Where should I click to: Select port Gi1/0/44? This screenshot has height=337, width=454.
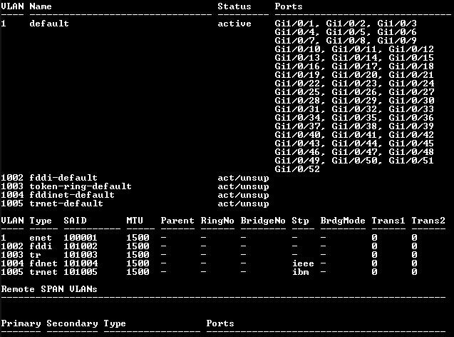pos(354,144)
